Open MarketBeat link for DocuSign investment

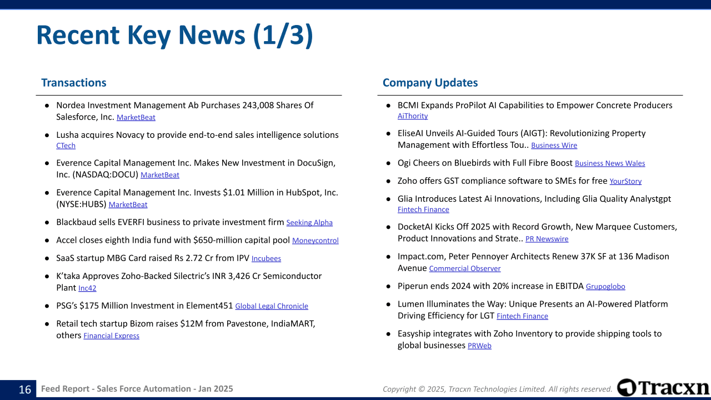159,175
